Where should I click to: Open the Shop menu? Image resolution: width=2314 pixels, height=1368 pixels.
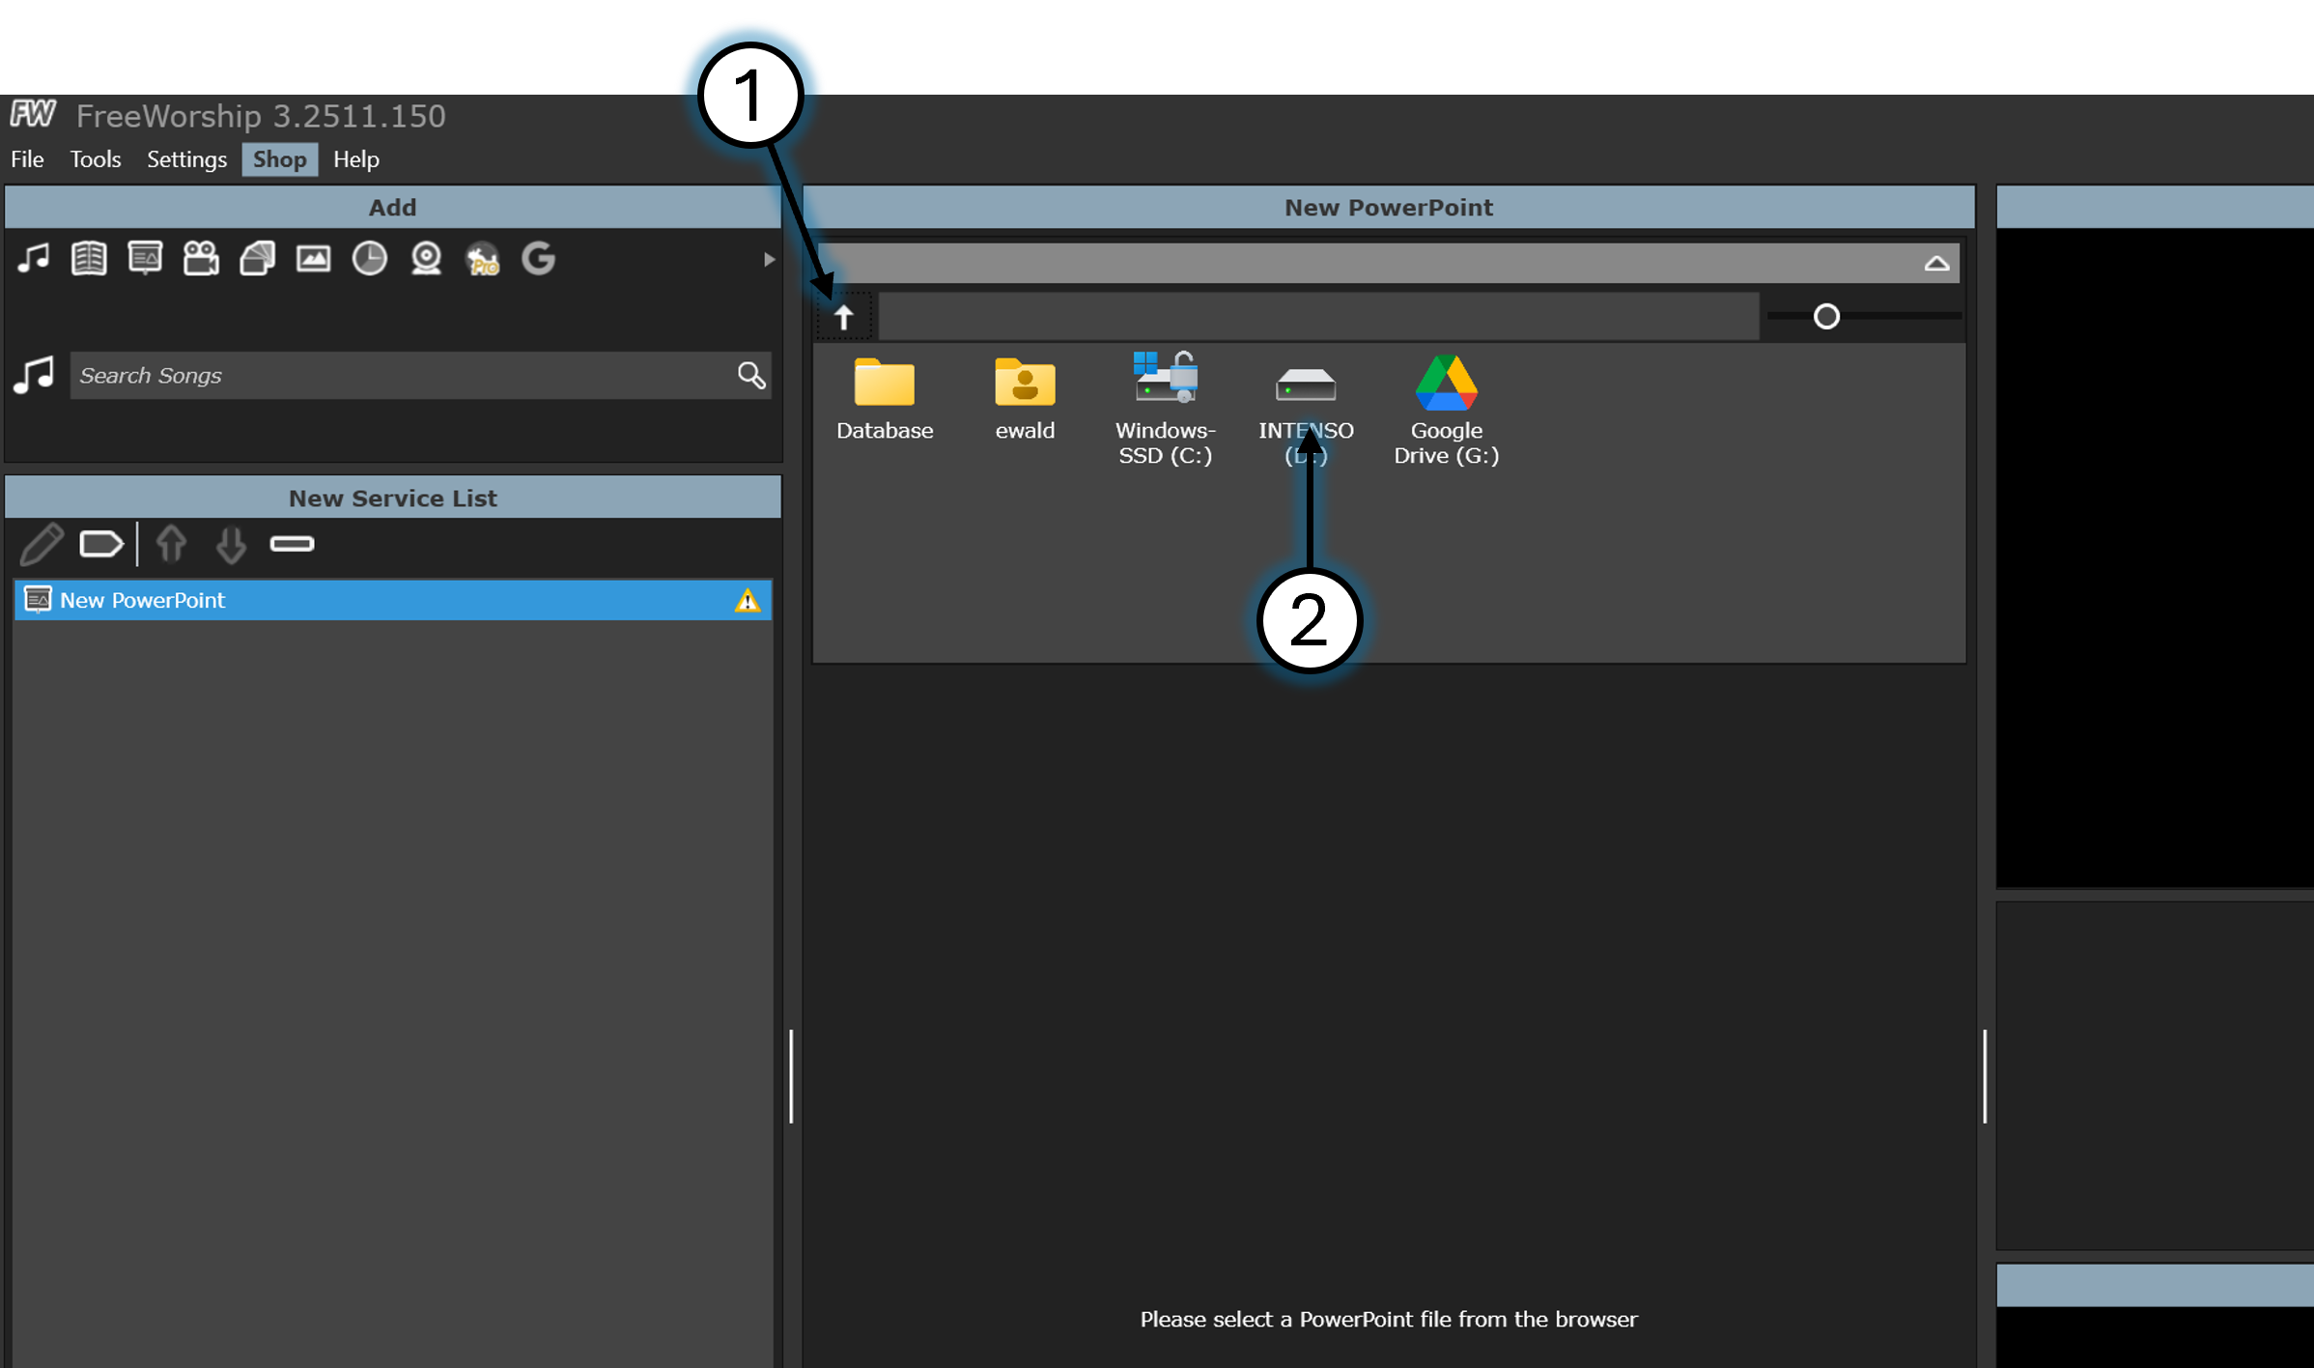pos(279,159)
